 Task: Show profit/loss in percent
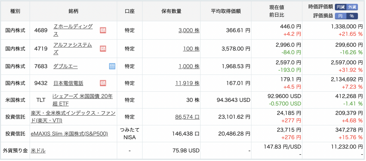pyautogui.click(x=352, y=16)
